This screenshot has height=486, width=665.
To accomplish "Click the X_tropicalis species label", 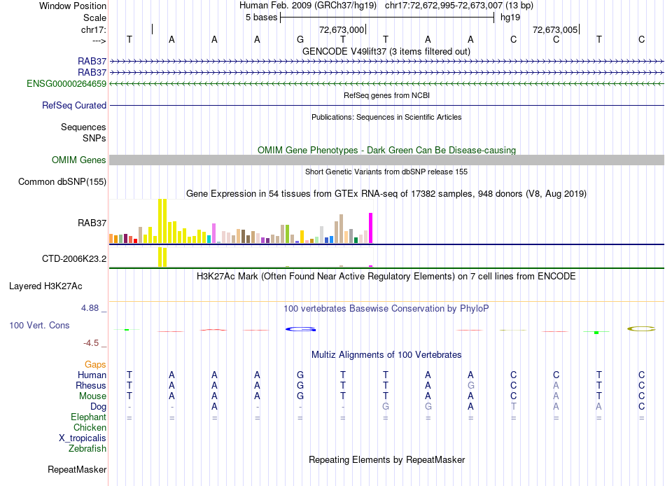I will coord(83,438).
